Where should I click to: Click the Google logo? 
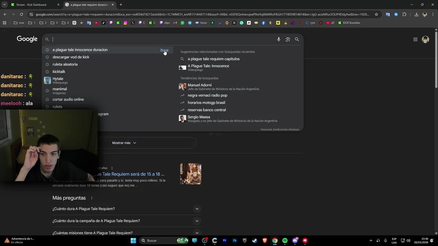click(x=27, y=39)
